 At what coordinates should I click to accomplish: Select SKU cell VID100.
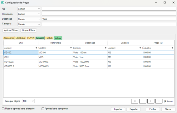pyautogui.click(x=21, y=53)
